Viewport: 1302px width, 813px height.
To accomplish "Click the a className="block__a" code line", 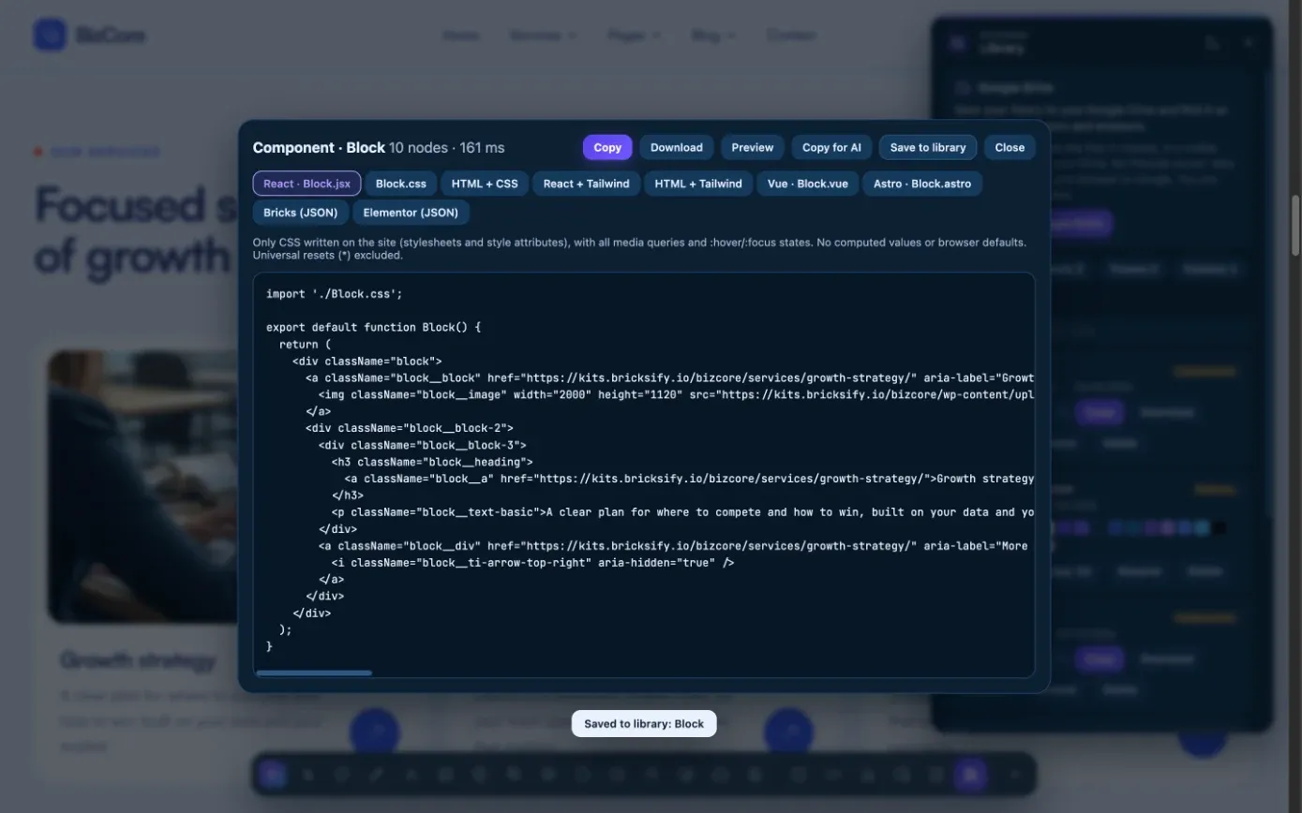I will 689,479.
